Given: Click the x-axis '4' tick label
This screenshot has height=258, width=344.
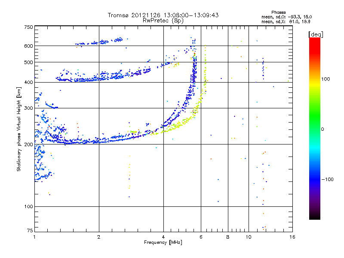Looking at the screenshot, I should tap(163, 237).
